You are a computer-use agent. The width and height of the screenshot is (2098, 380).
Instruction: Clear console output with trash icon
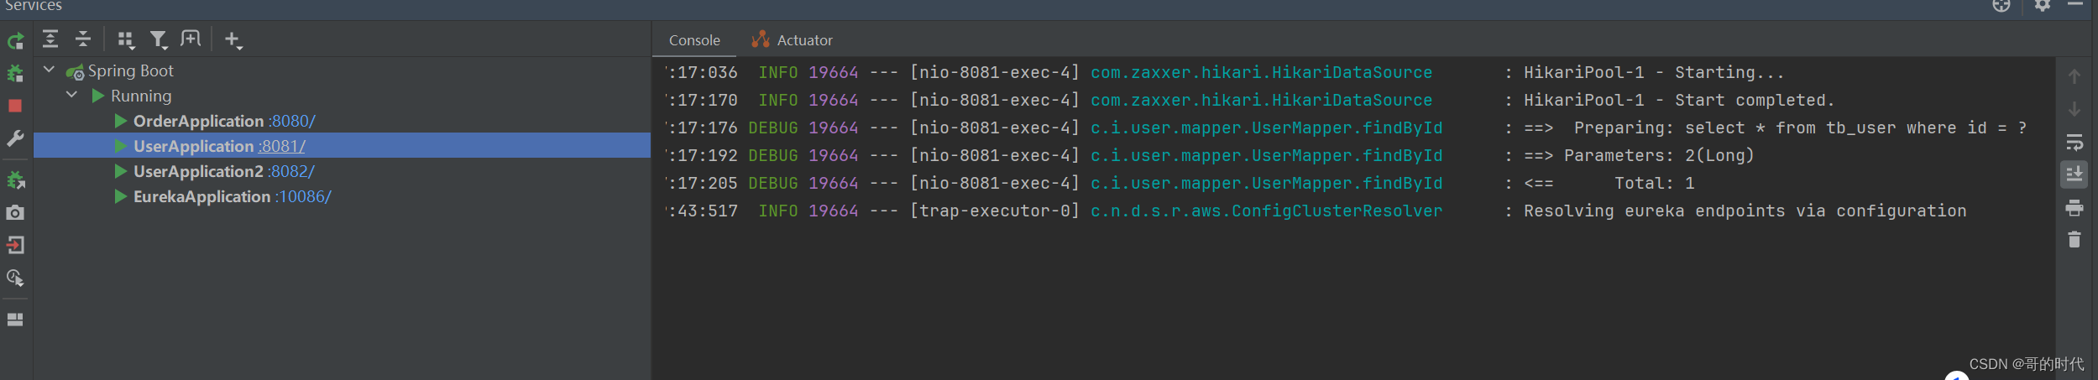click(2074, 240)
